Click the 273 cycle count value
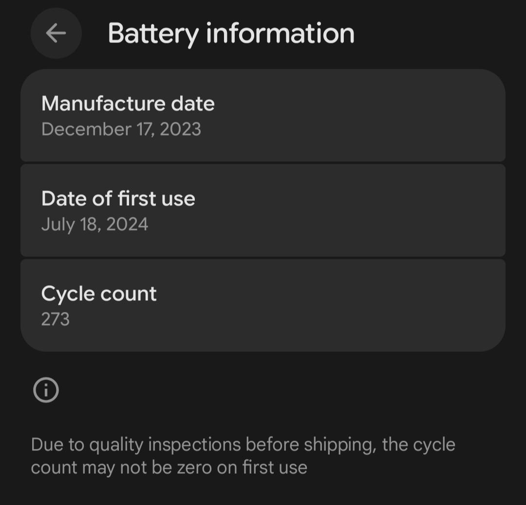Viewport: 526px width, 505px height. 56,319
